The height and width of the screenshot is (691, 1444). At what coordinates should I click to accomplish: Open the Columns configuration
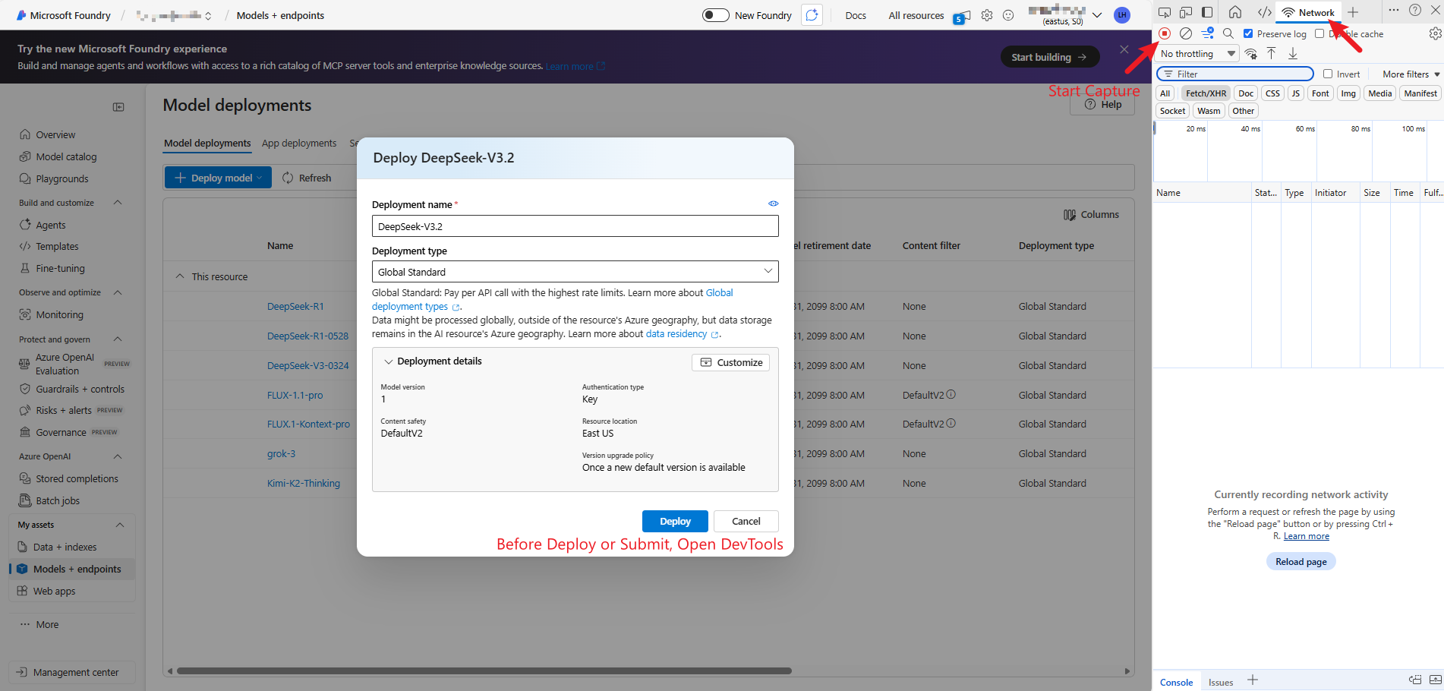1092,214
